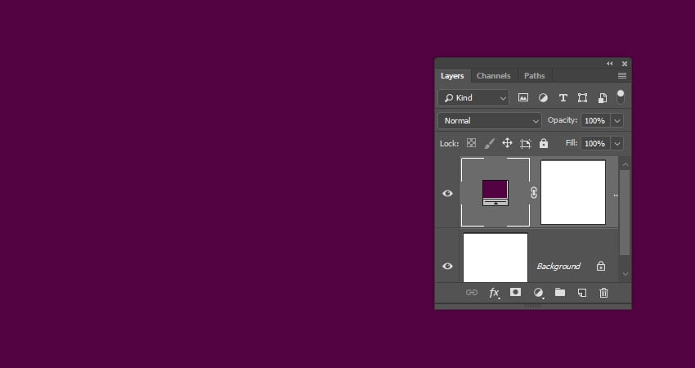Click the Background layer name
This screenshot has width=695, height=368.
(x=558, y=266)
